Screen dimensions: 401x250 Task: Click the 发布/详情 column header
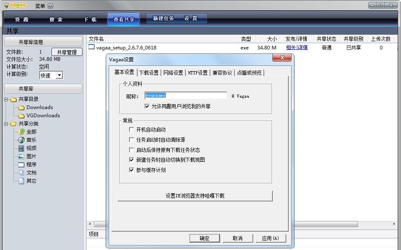[296, 39]
